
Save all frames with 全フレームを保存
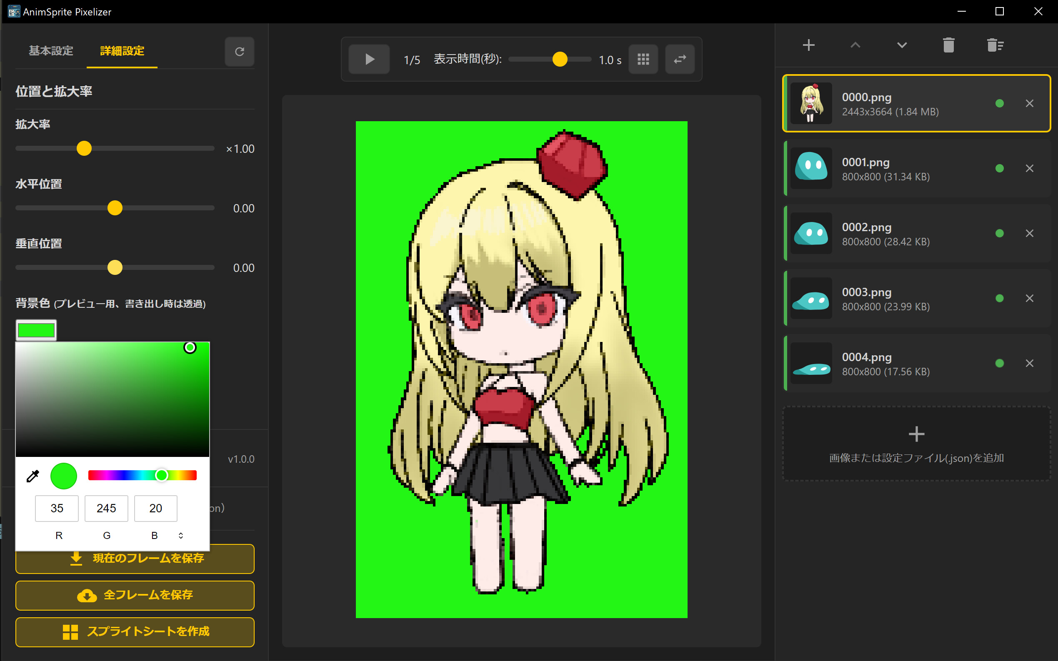(x=134, y=595)
